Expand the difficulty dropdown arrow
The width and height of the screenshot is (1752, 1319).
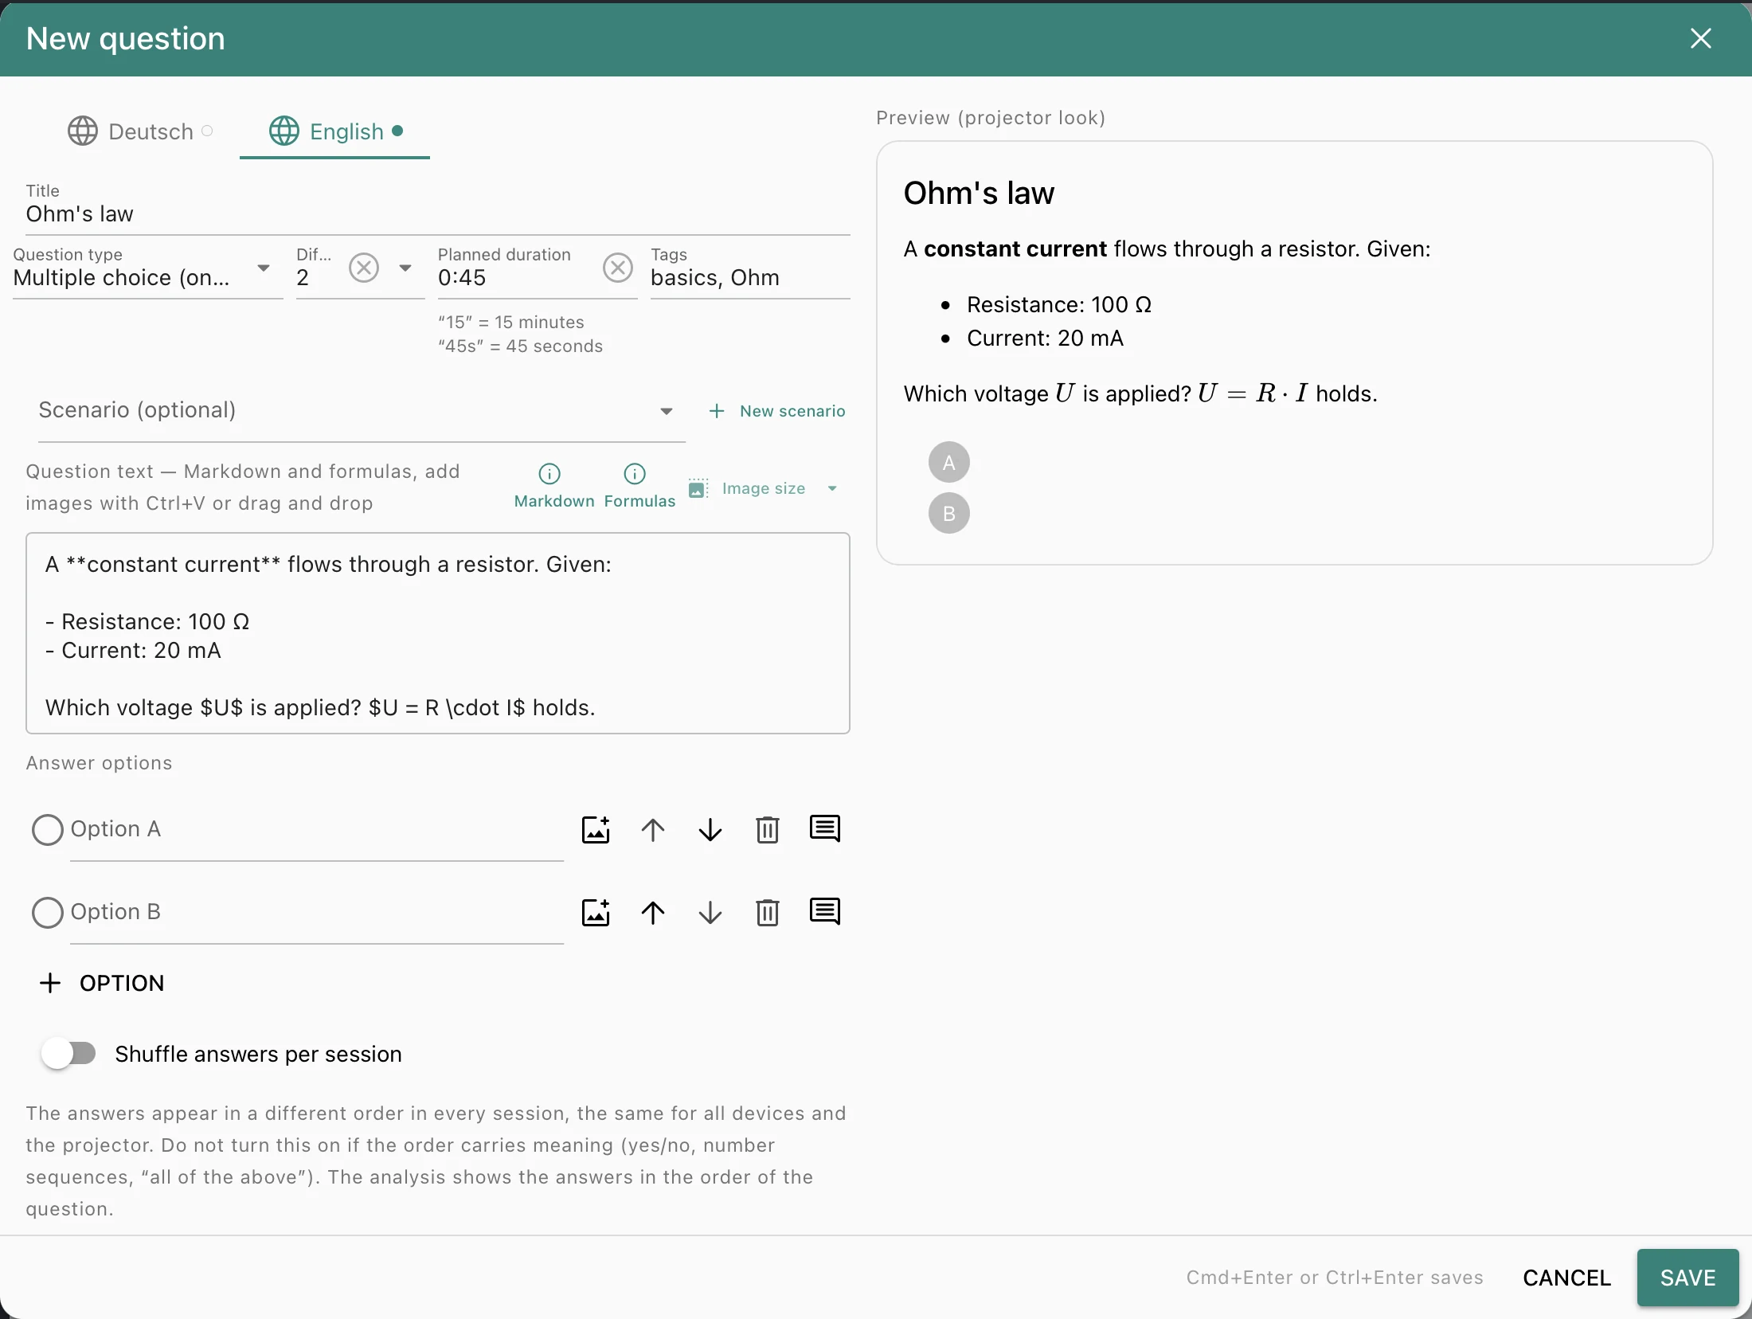(x=405, y=268)
